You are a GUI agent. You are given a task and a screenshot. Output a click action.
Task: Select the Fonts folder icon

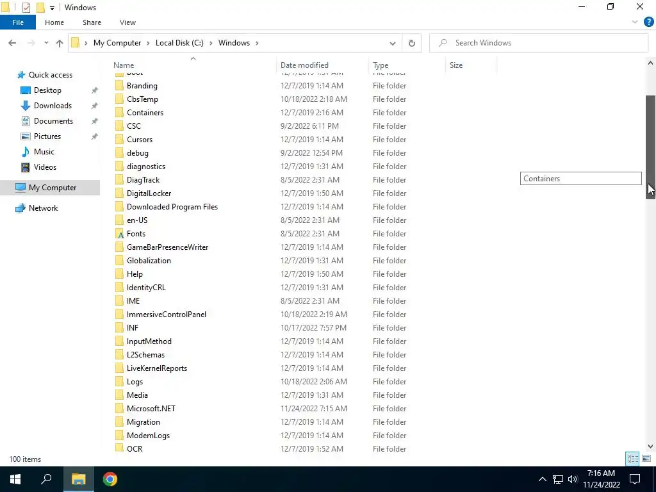coord(120,234)
